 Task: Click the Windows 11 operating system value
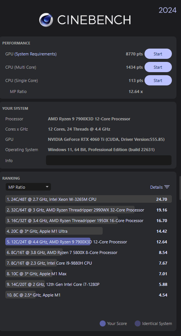101,150
